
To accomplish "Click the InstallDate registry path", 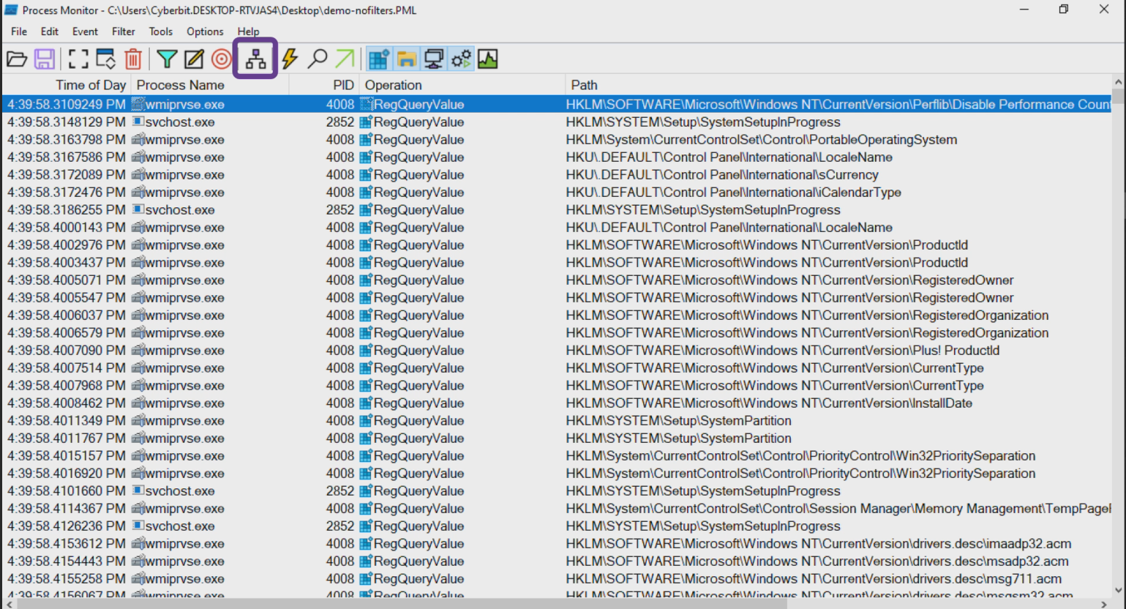I will tap(769, 403).
